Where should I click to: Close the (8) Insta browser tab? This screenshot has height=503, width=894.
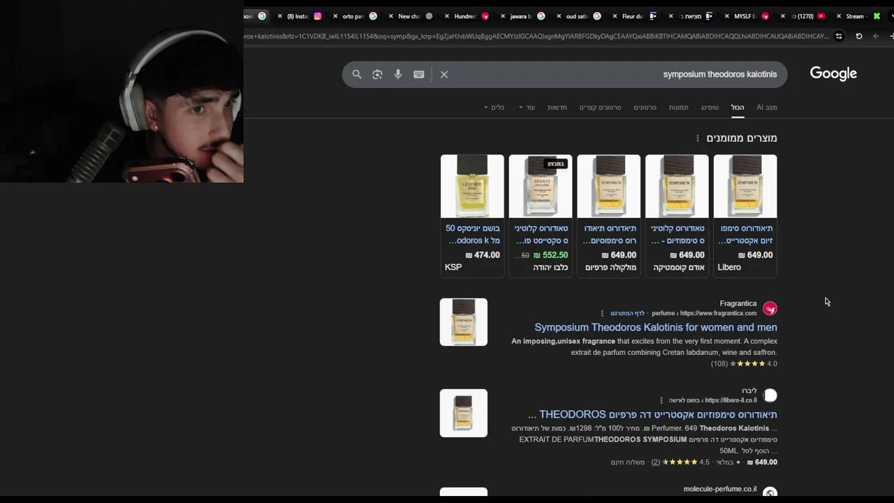[280, 16]
